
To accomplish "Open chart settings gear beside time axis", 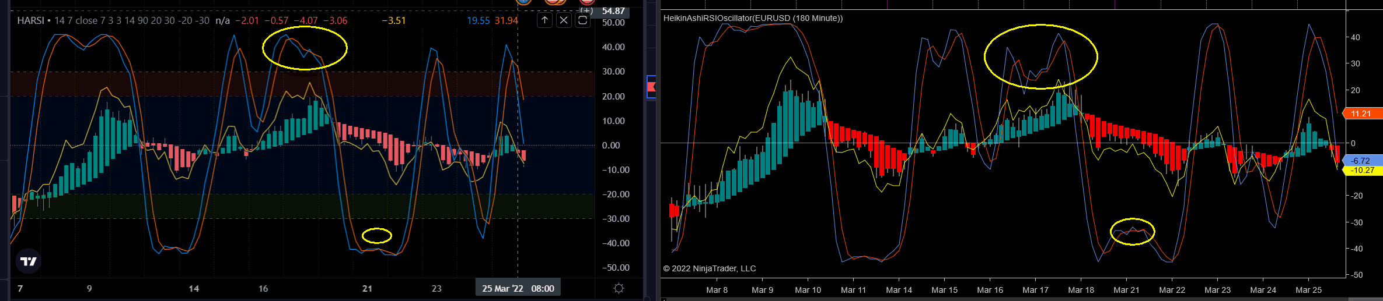I will [x=619, y=288].
